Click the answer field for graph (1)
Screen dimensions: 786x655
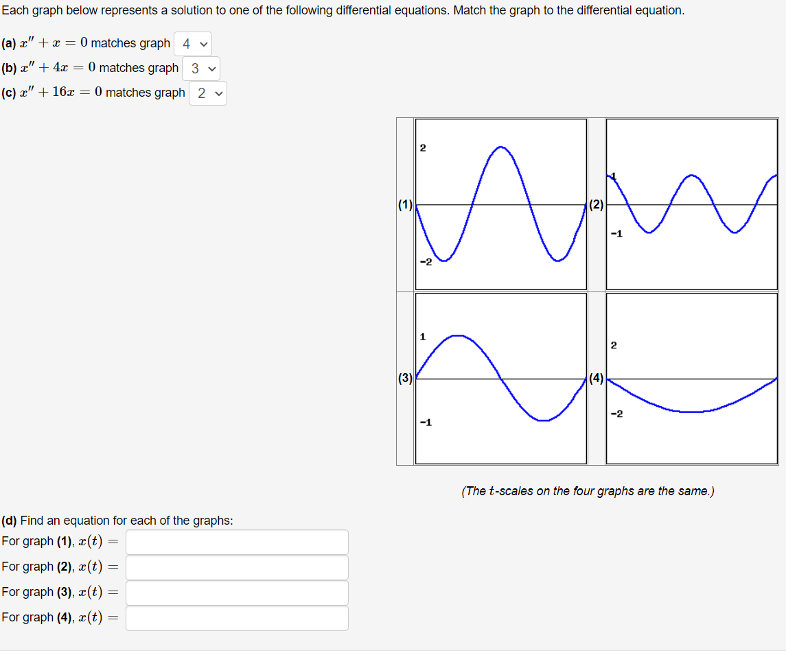(x=237, y=542)
